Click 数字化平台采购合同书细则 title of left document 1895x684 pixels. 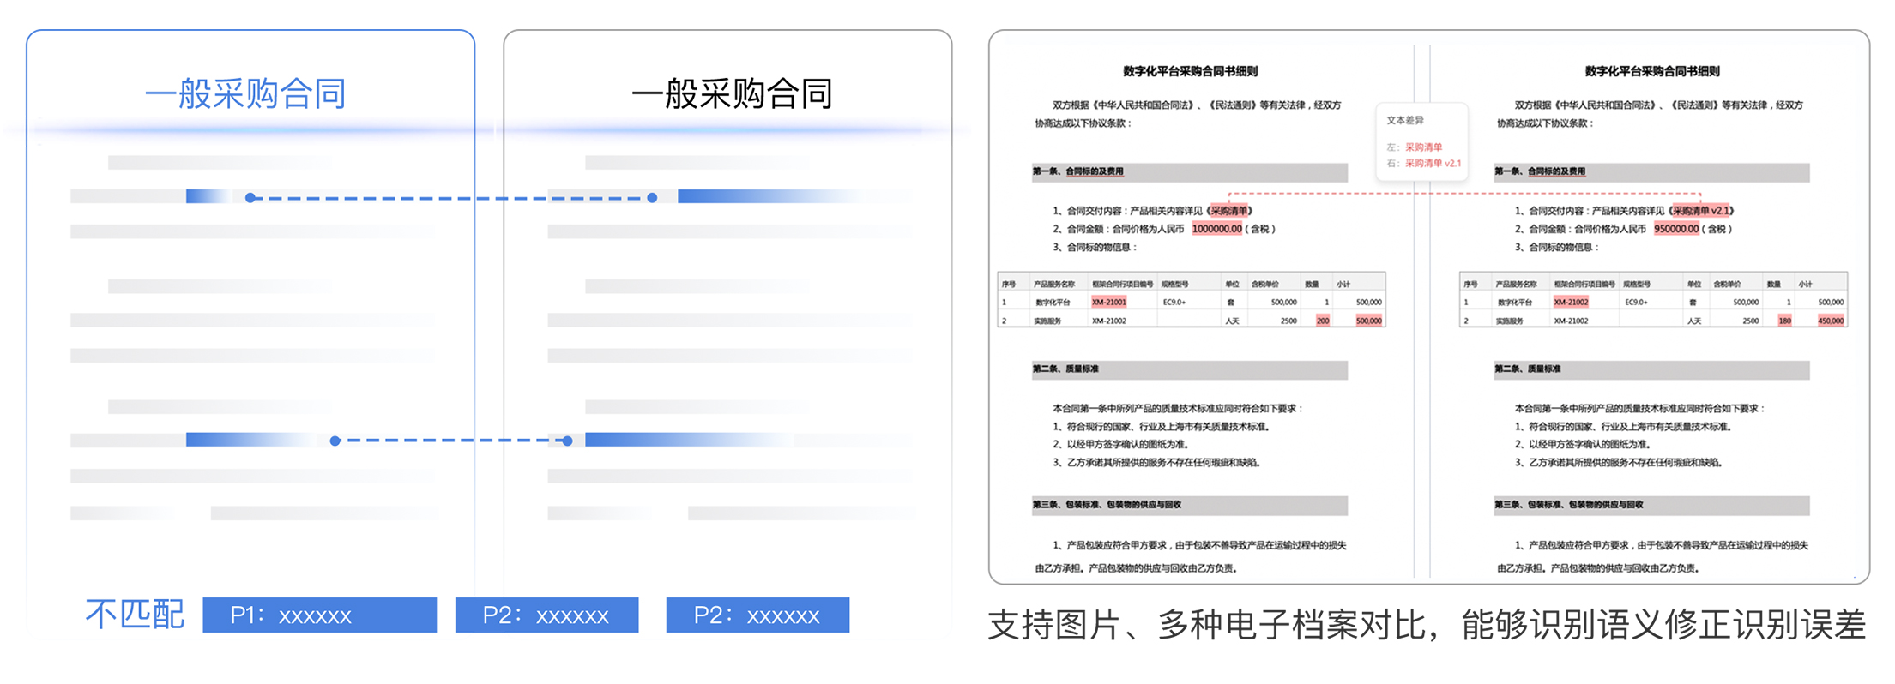(x=1190, y=71)
